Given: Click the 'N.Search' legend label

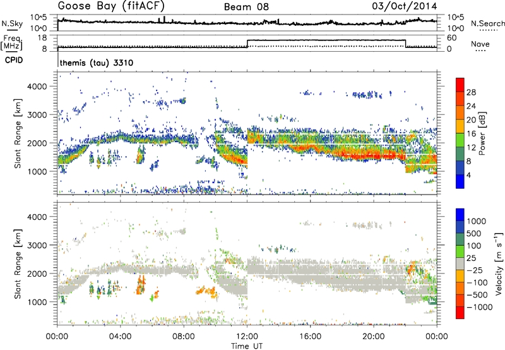Looking at the screenshot, I should pos(487,23).
